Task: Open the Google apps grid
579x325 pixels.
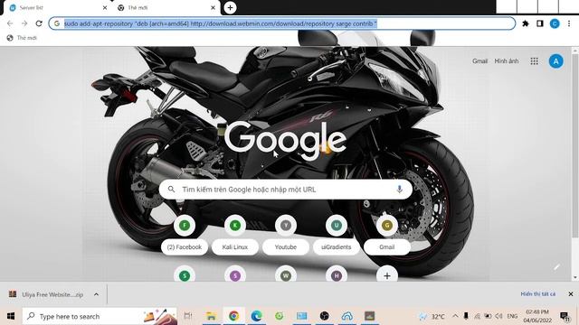Action: [534, 61]
